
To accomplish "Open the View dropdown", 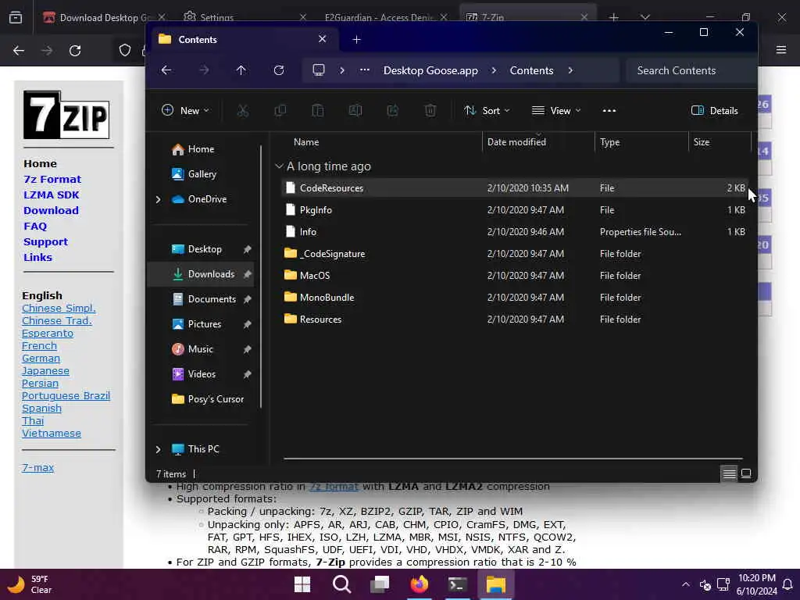I will coord(556,111).
